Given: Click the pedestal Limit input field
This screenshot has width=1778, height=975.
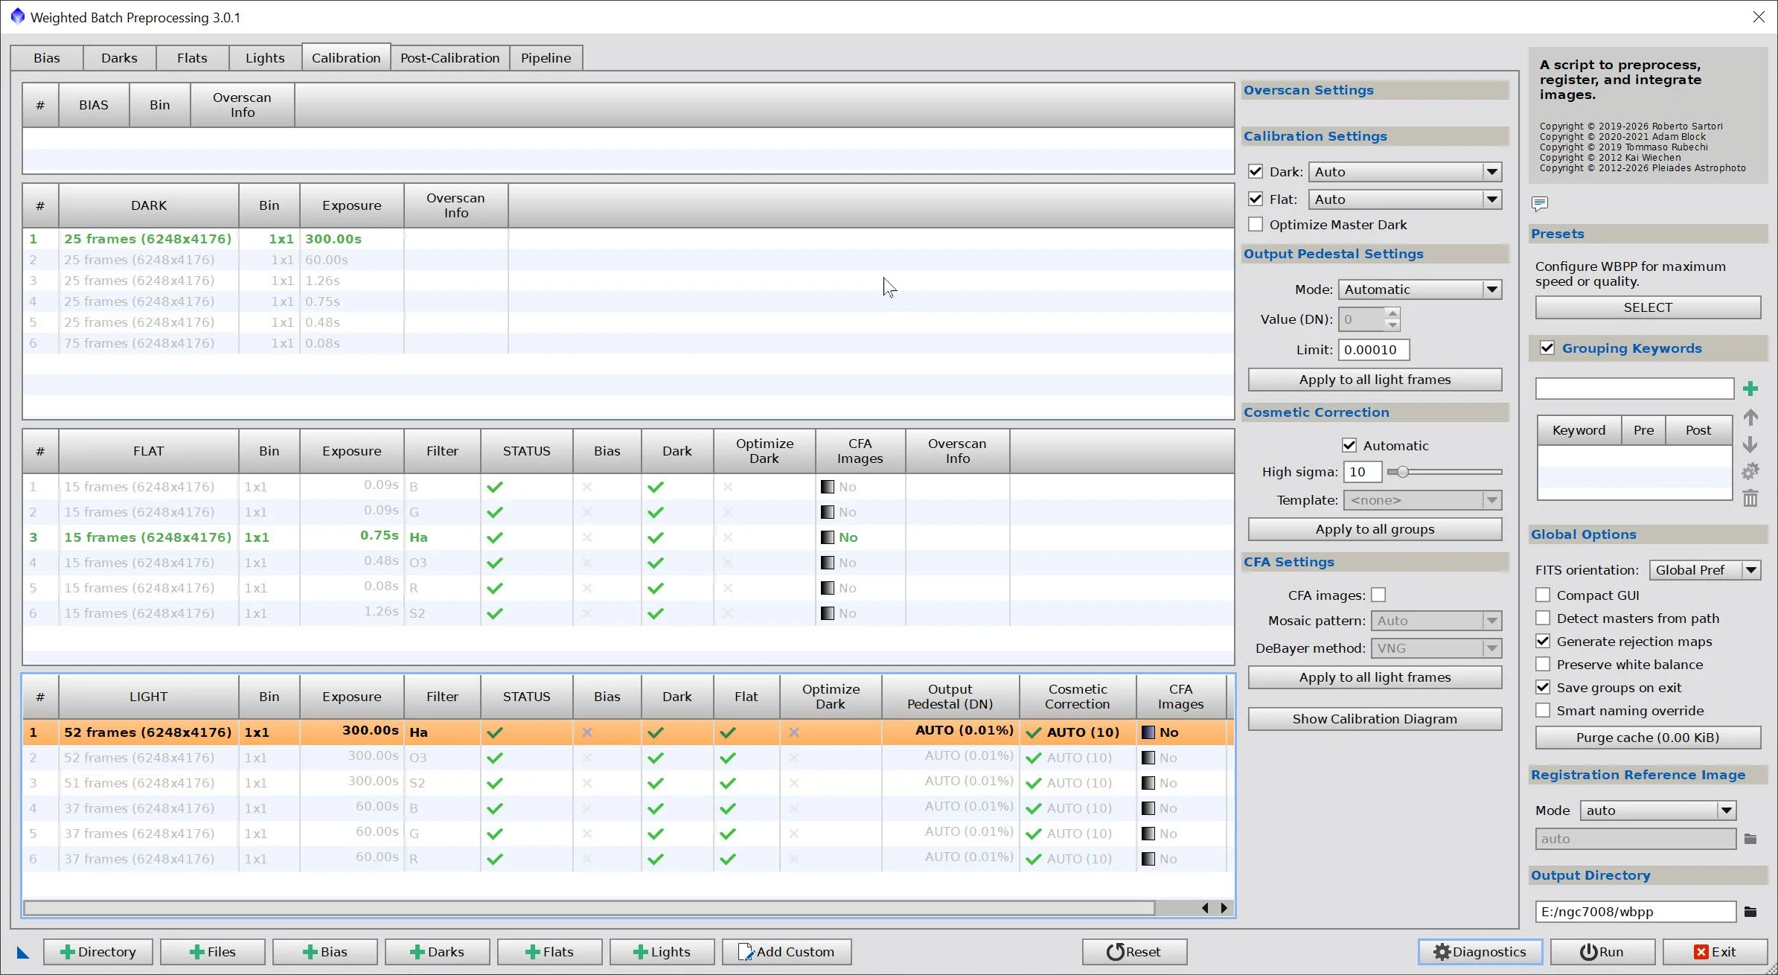Looking at the screenshot, I should [x=1374, y=350].
